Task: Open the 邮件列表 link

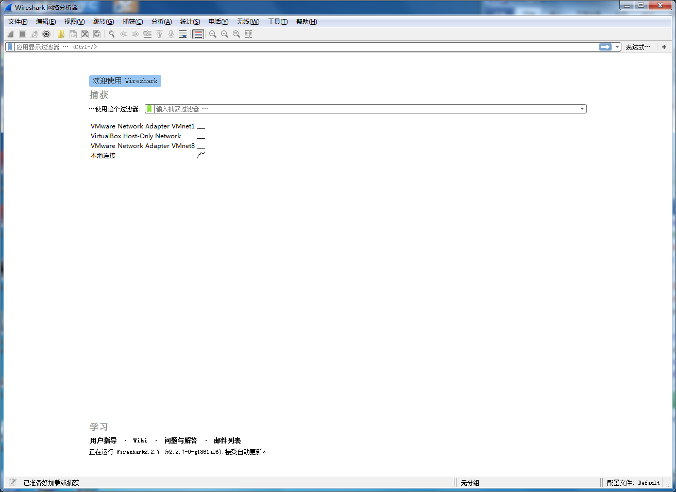Action: pyautogui.click(x=227, y=440)
